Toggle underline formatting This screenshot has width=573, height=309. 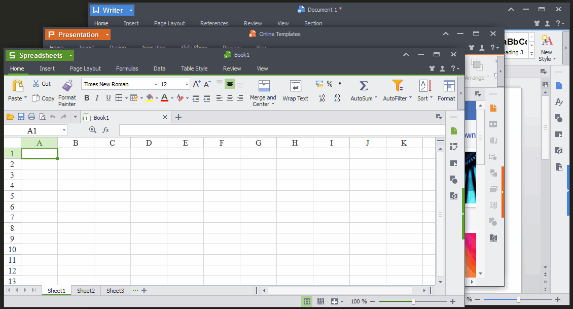(x=108, y=97)
